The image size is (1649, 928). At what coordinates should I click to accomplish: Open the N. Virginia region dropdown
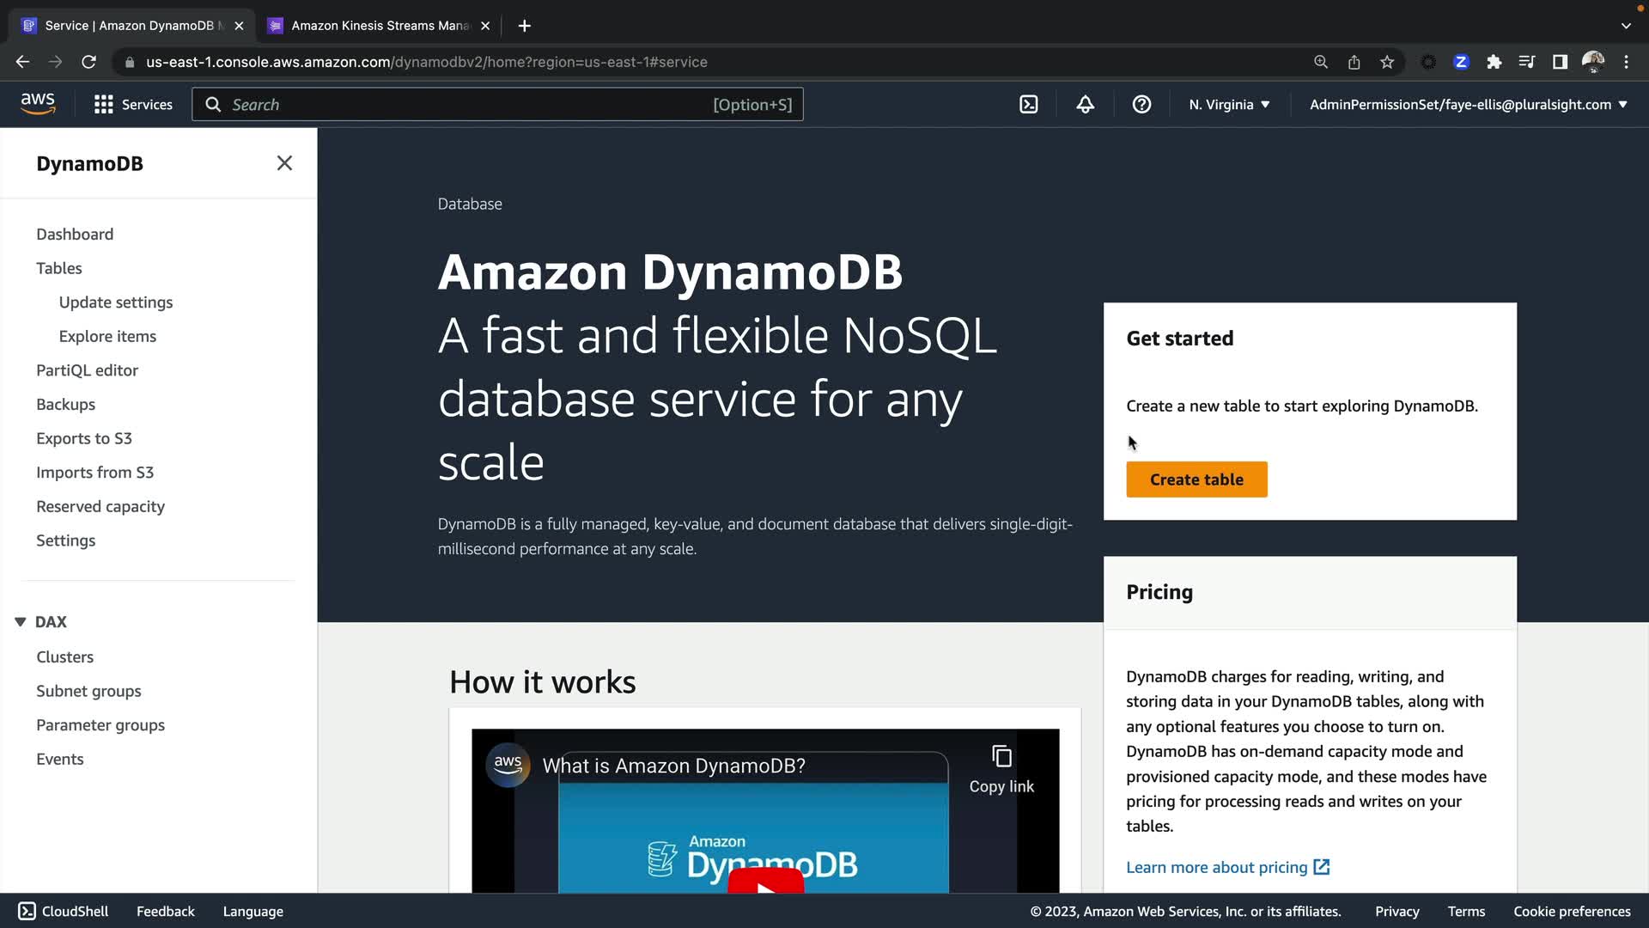(x=1229, y=105)
